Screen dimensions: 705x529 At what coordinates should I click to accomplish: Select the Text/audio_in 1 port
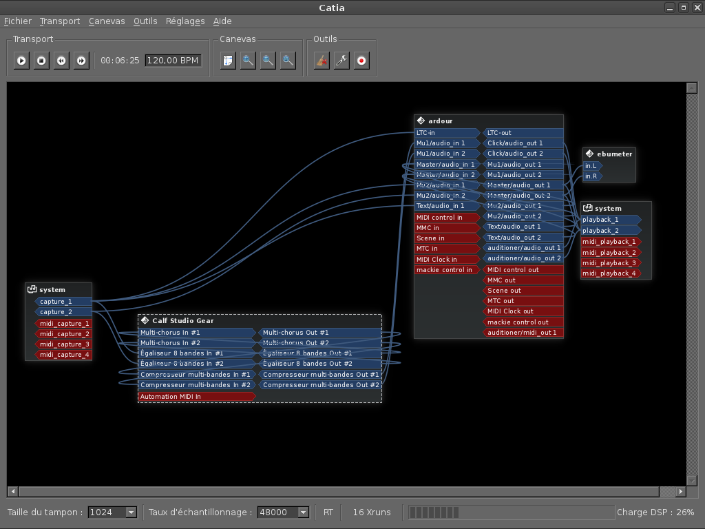pos(448,205)
